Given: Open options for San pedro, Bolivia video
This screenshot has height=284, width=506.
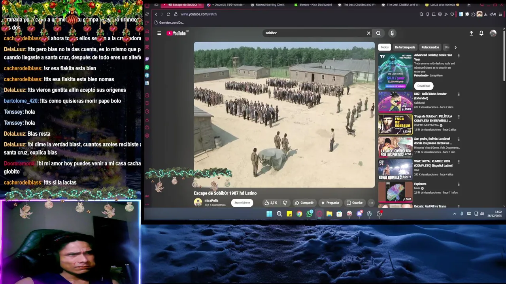Looking at the screenshot, I should [459, 139].
